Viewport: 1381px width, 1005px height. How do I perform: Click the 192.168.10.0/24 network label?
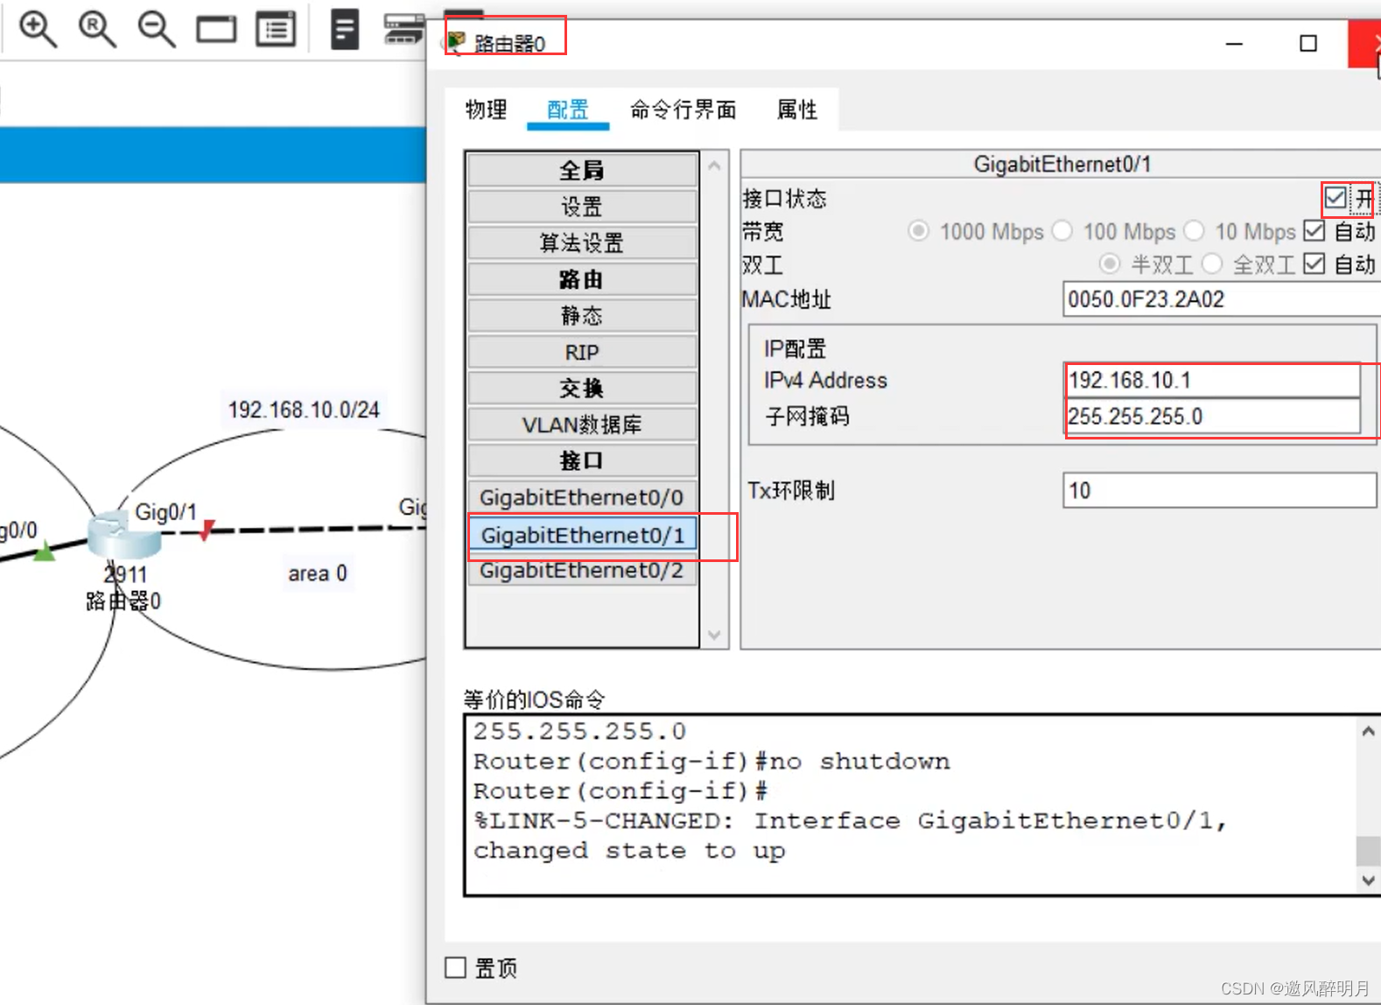pyautogui.click(x=304, y=410)
